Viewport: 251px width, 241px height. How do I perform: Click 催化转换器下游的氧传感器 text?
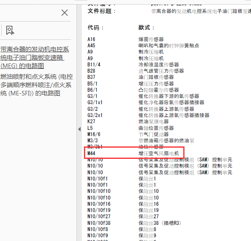[169, 96]
